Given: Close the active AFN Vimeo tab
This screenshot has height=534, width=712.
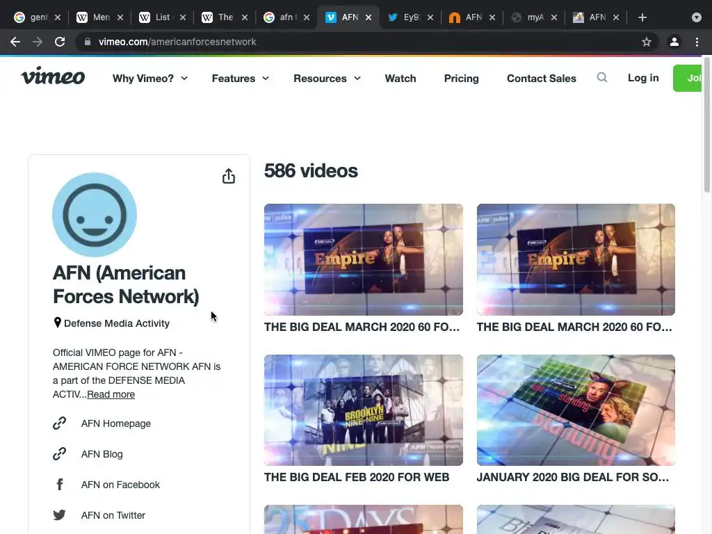Looking at the screenshot, I should (369, 17).
